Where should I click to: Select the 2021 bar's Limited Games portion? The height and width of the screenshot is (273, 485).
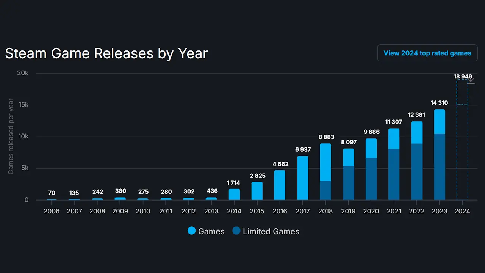[394, 174]
